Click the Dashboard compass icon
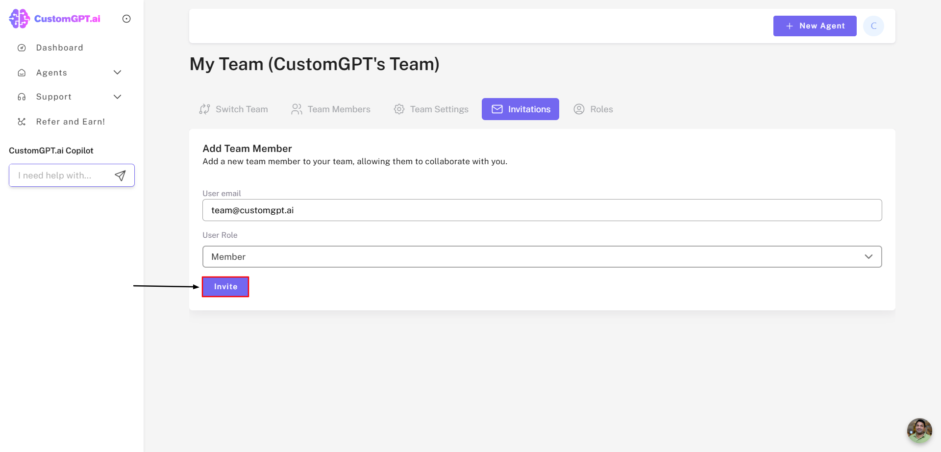 click(x=22, y=48)
